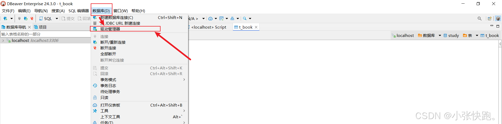Click the DBeaver perspective beaver icon
Image resolution: width=502 pixels, height=124 pixels.
pyautogui.click(x=498, y=18)
